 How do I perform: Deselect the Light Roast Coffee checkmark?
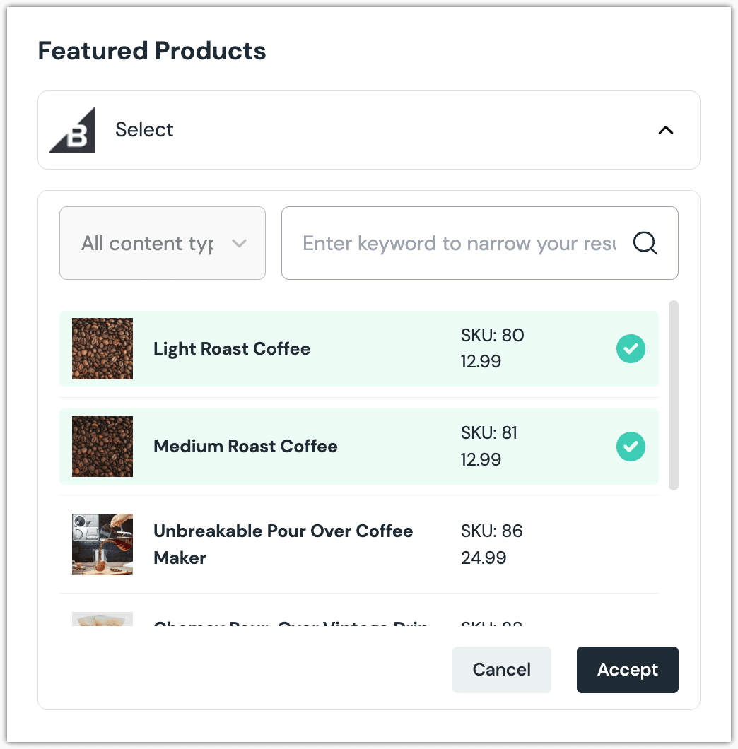coord(631,349)
